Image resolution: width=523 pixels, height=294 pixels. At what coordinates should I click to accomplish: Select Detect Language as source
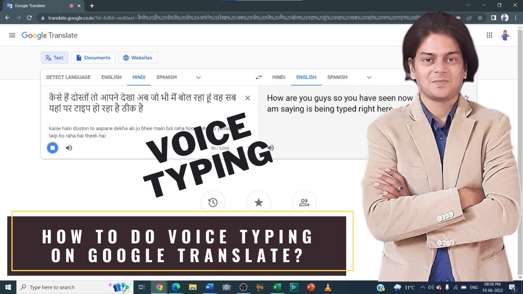tap(68, 77)
